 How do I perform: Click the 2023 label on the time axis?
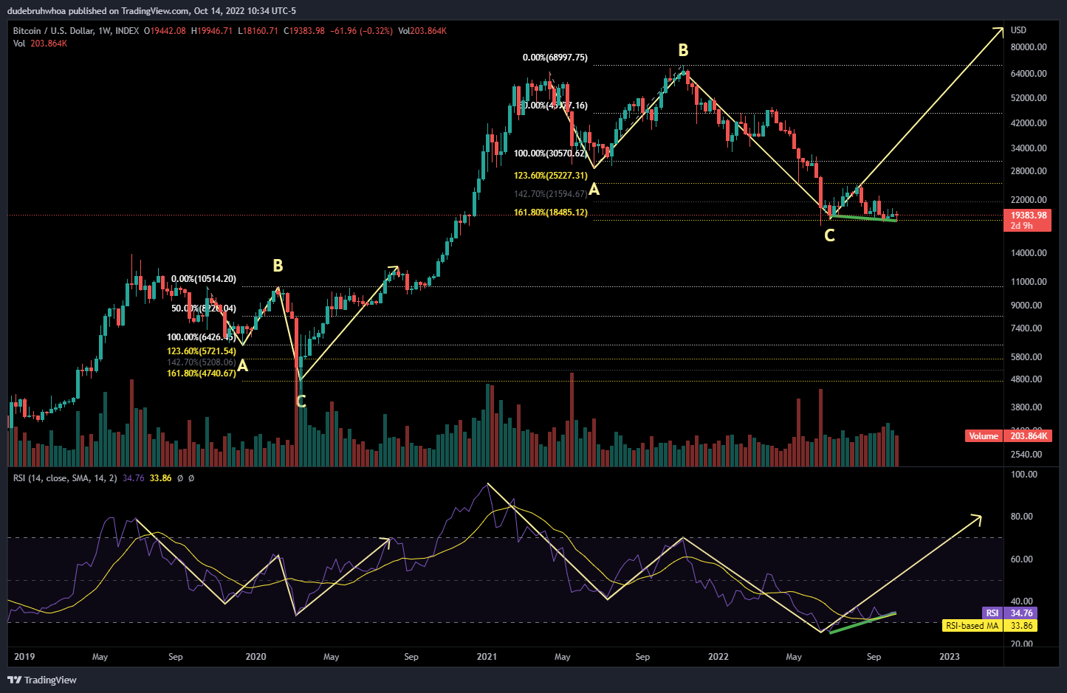click(x=949, y=657)
